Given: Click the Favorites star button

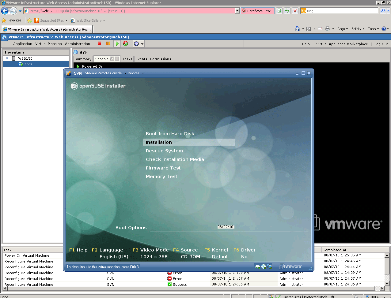Looking at the screenshot, I should coord(12,20).
